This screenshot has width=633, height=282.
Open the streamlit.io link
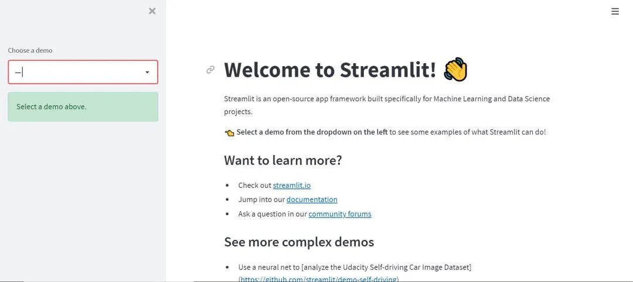tap(292, 185)
